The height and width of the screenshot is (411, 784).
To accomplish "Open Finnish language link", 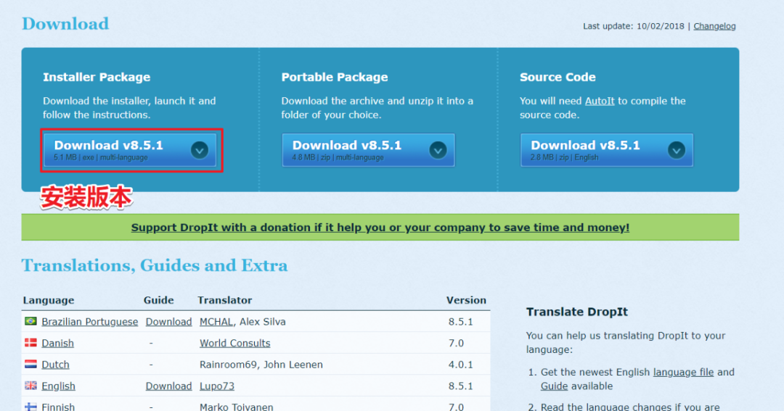I will 58,407.
